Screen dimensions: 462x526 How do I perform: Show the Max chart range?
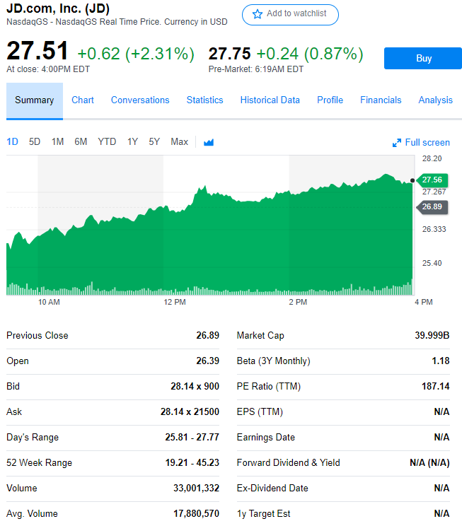point(179,142)
